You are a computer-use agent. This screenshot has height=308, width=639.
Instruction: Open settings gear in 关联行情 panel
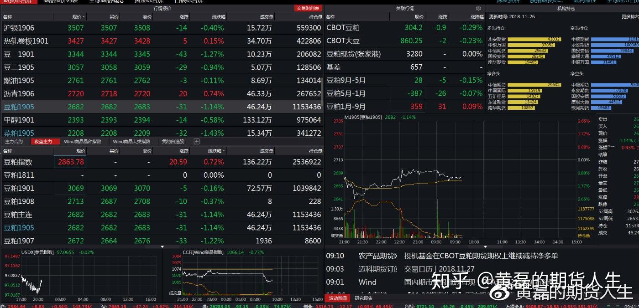click(478, 8)
